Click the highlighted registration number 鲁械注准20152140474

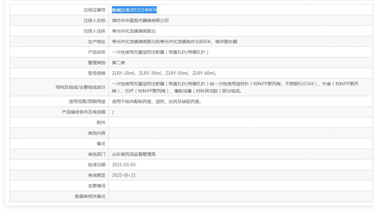pyautogui.click(x=134, y=10)
